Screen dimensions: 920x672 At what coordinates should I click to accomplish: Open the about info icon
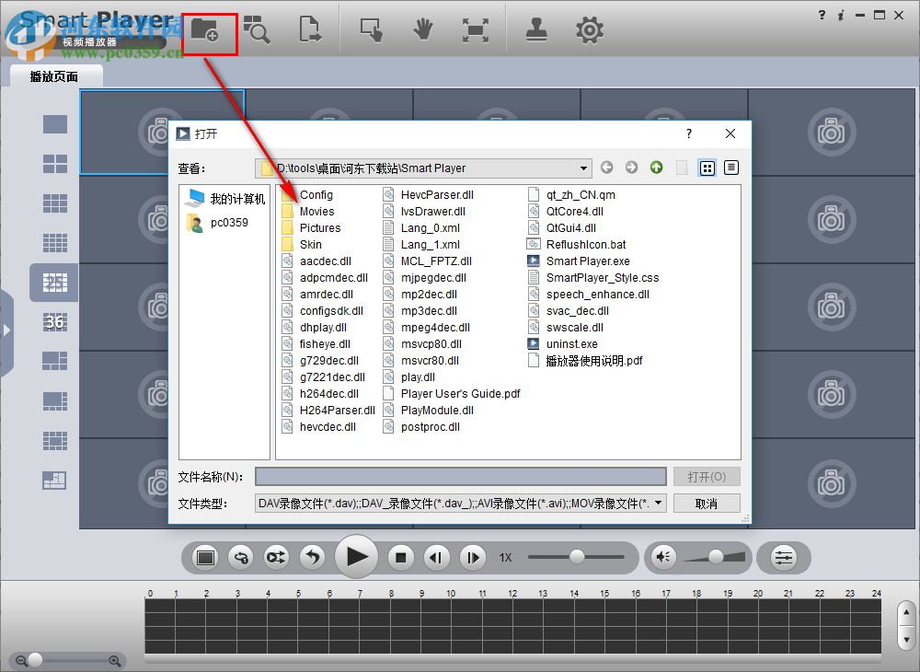coord(841,16)
